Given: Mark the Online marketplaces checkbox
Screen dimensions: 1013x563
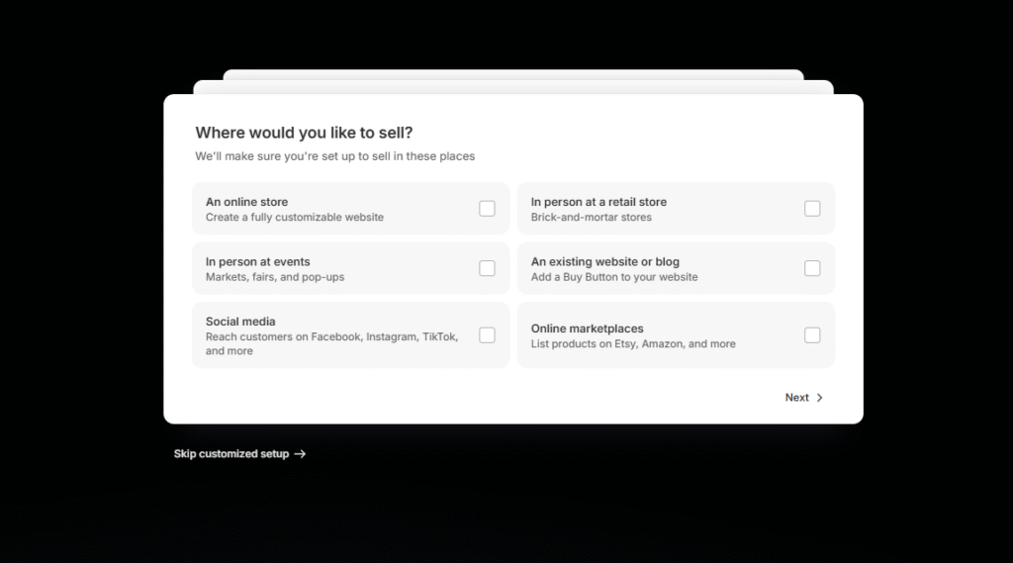Looking at the screenshot, I should click(x=812, y=335).
